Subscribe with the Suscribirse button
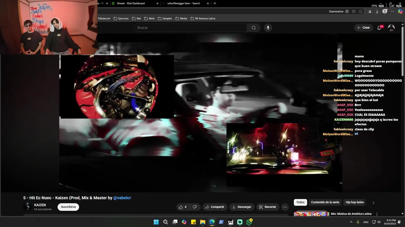The width and height of the screenshot is (405, 227). click(68, 207)
